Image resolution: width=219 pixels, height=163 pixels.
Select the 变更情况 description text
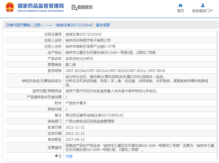(x=140, y=148)
